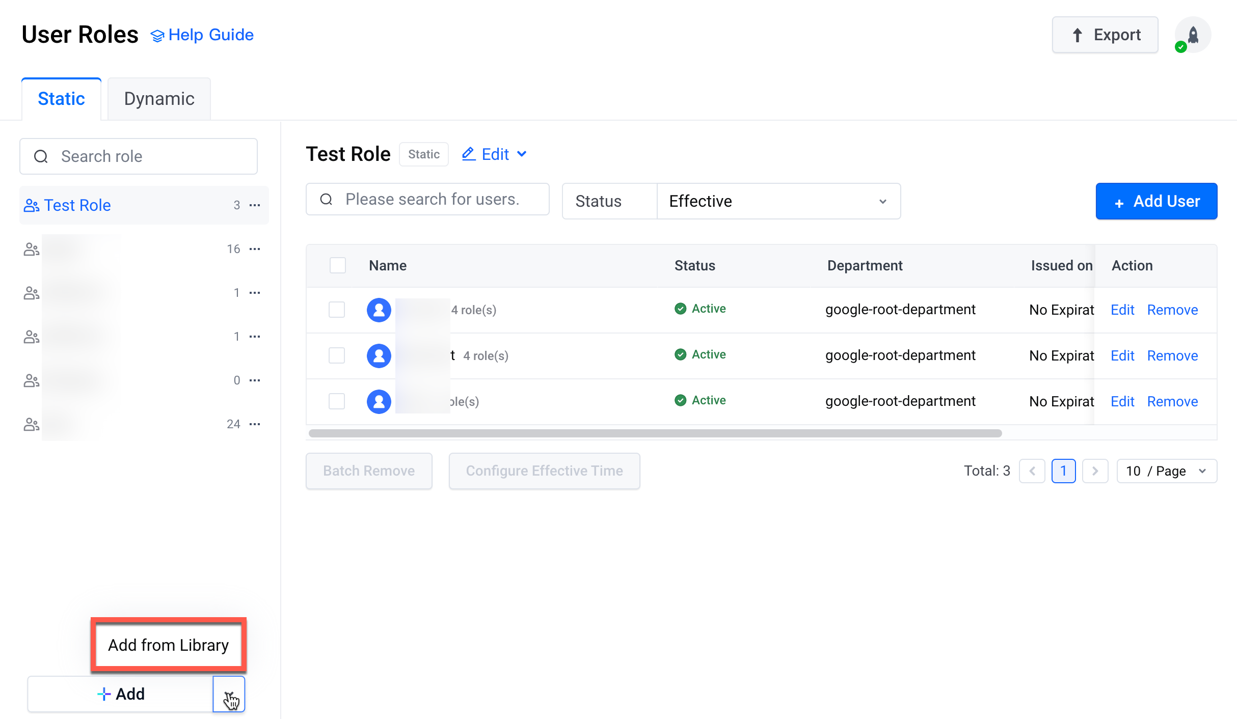Click the user search magnifier icon

(326, 199)
